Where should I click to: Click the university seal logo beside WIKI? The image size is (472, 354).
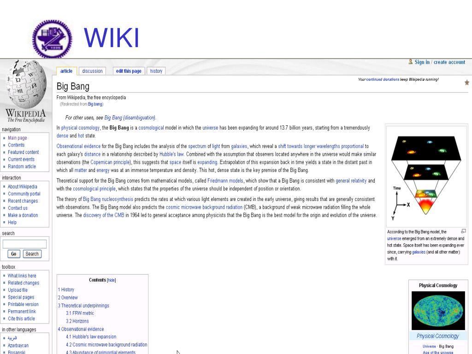[52, 39]
